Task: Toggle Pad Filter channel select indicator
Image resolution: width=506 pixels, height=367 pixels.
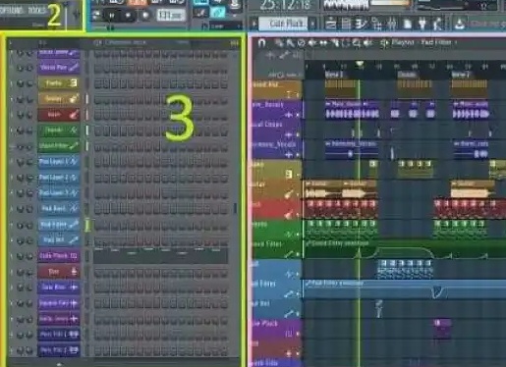Action: (87, 225)
